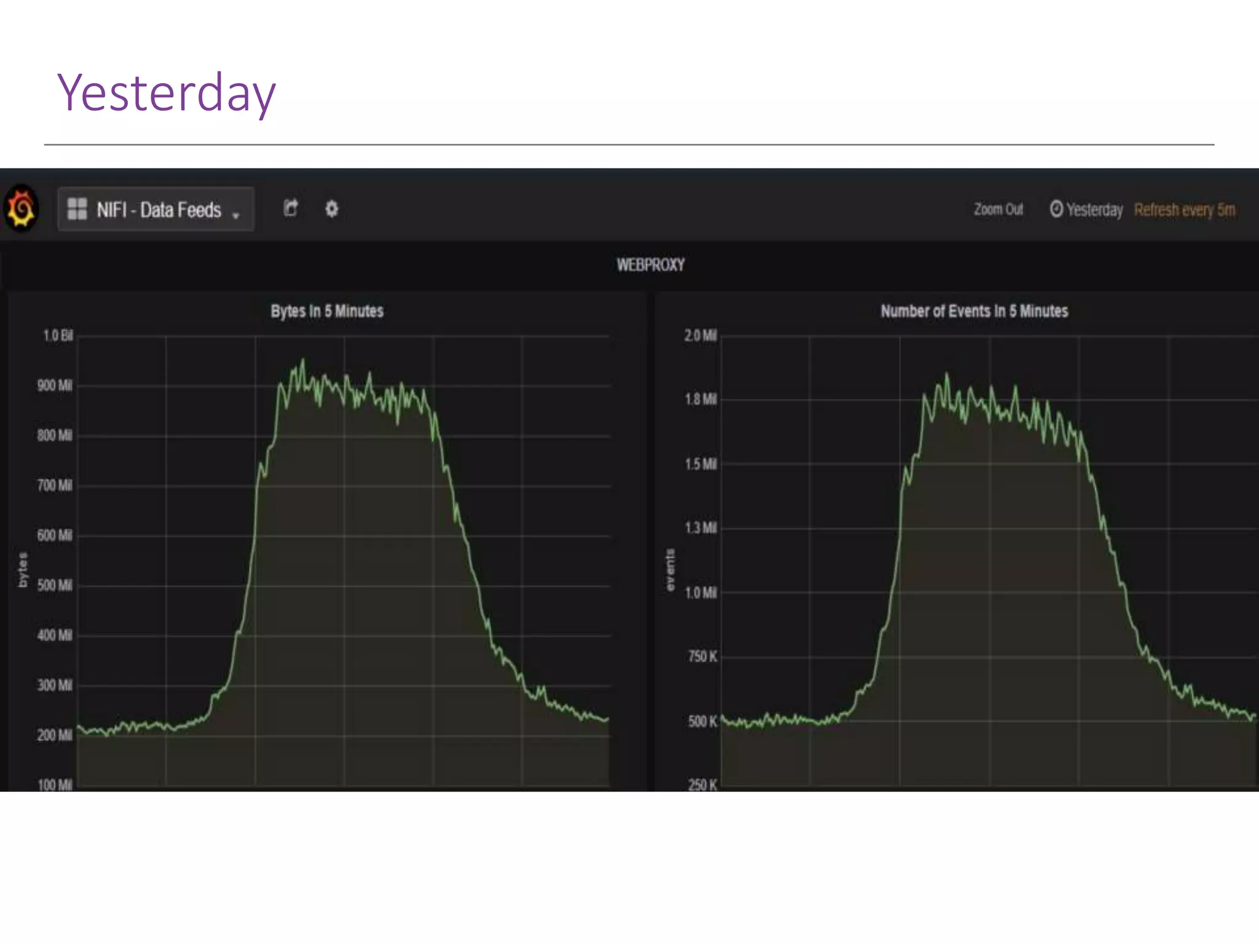This screenshot has width=1259, height=944.
Task: Click the Grafana logo icon
Action: tap(22, 209)
